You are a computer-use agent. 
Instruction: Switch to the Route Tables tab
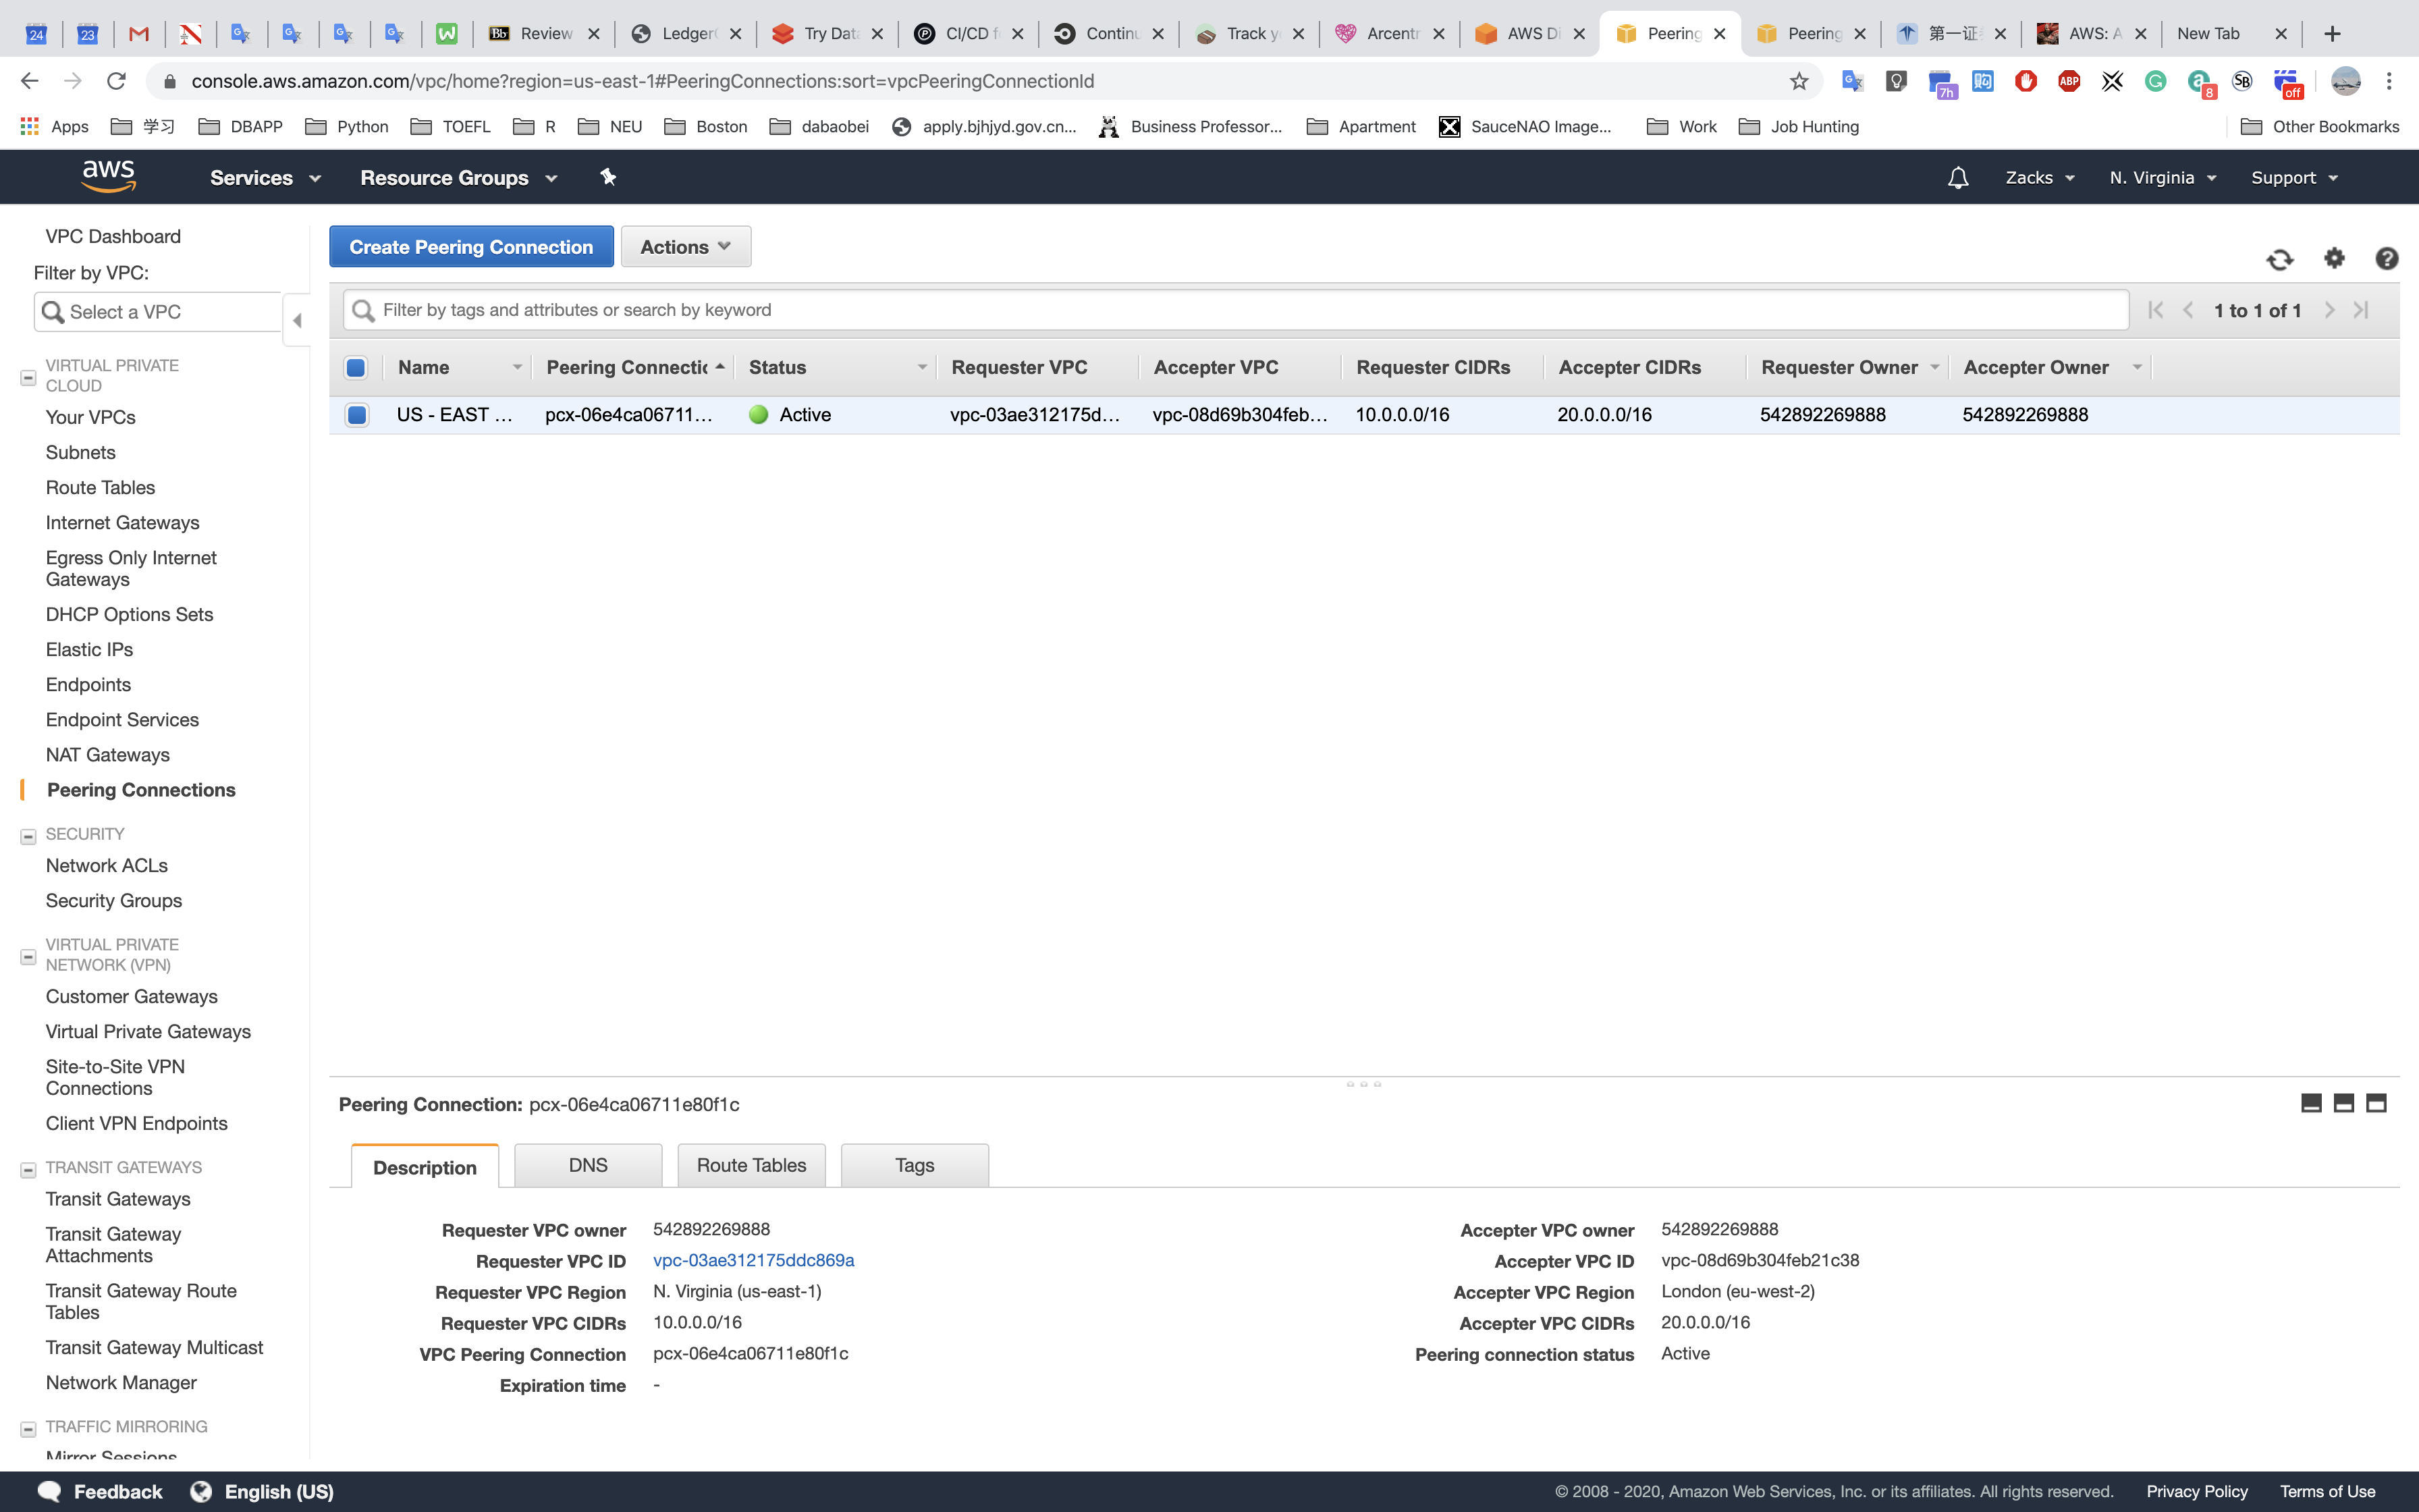(x=751, y=1165)
